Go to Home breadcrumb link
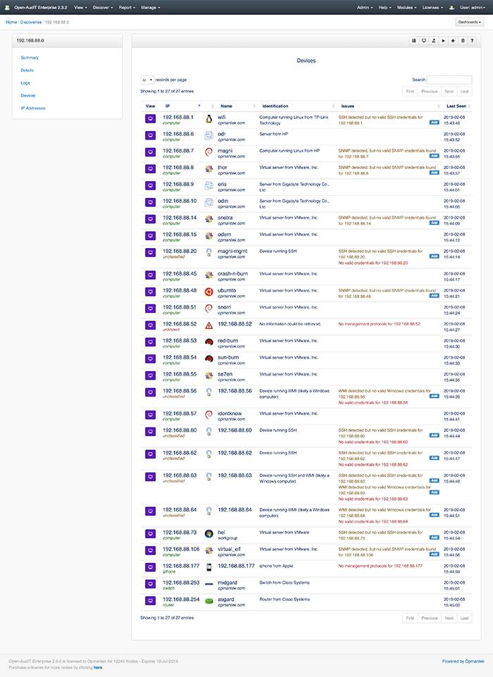This screenshot has width=493, height=677. click(x=11, y=22)
